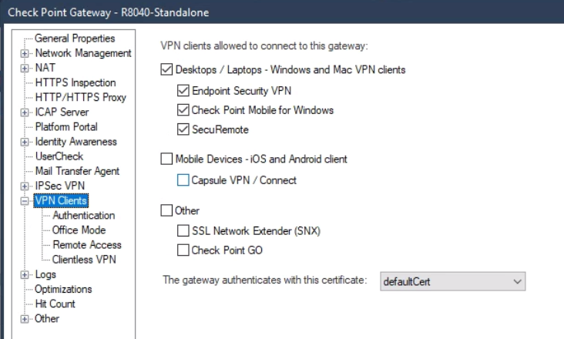
Task: Select NAT in the navigation tree
Action: pos(45,68)
